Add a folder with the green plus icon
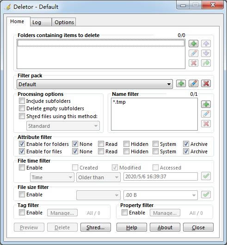 (x=193, y=44)
